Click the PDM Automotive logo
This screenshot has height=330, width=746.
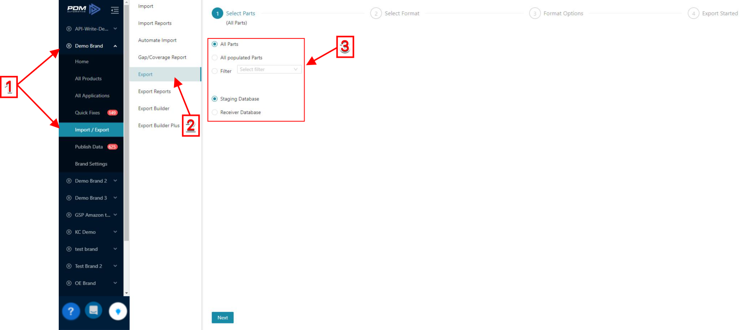pos(84,9)
